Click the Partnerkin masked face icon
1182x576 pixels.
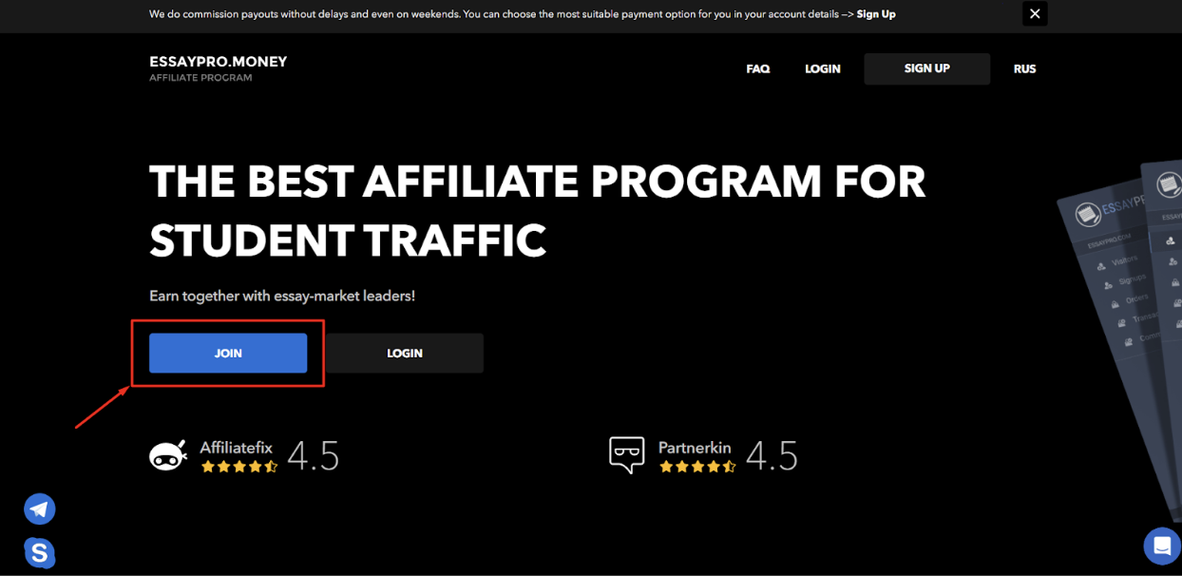627,456
